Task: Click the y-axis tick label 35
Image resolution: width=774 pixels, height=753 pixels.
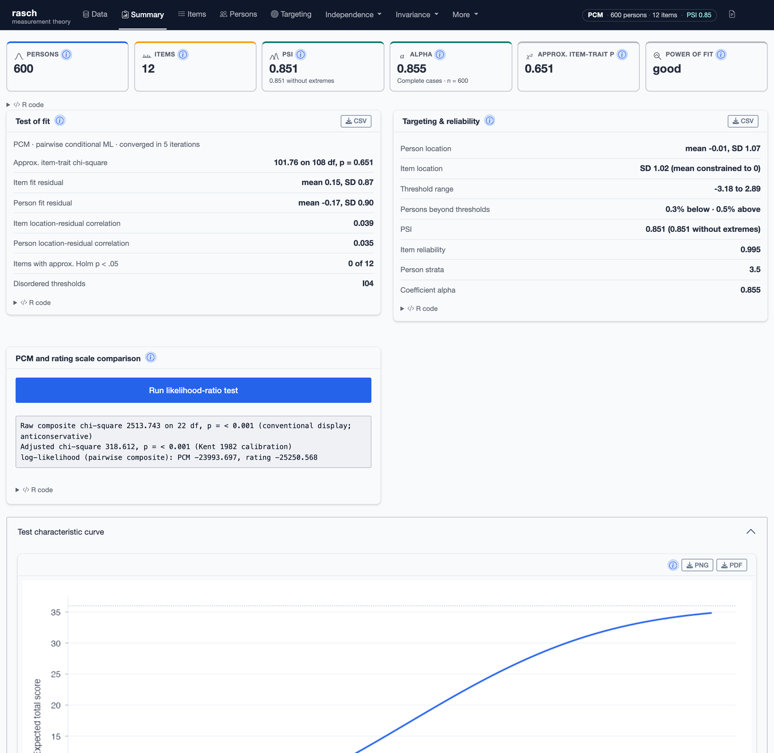Action: click(56, 613)
